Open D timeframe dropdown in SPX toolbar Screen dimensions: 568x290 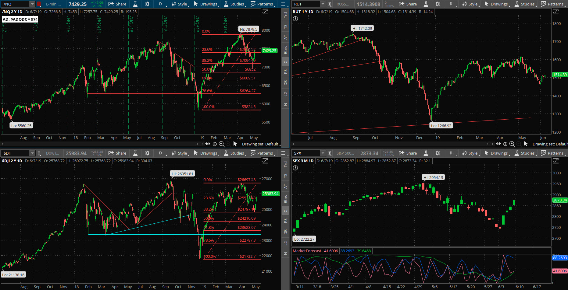click(x=452, y=153)
